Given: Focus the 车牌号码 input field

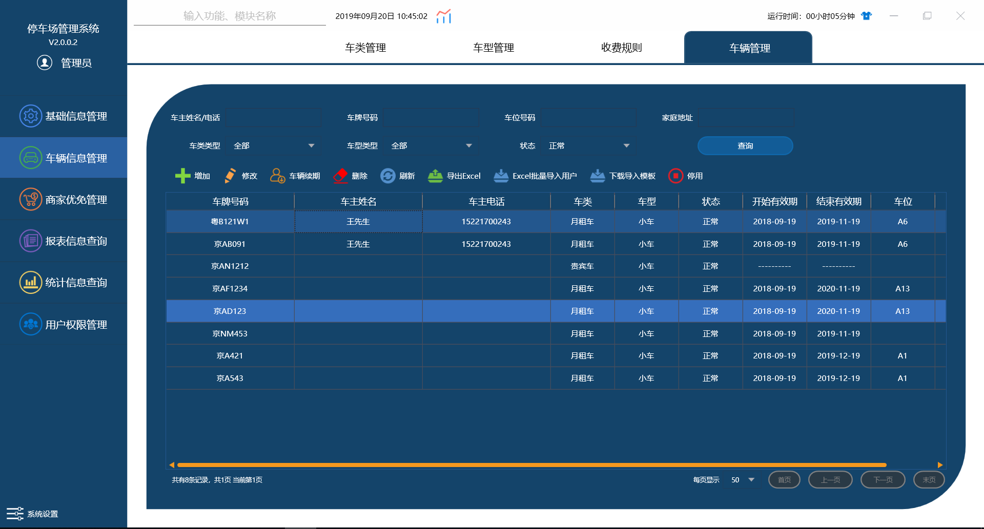Looking at the screenshot, I should (431, 118).
